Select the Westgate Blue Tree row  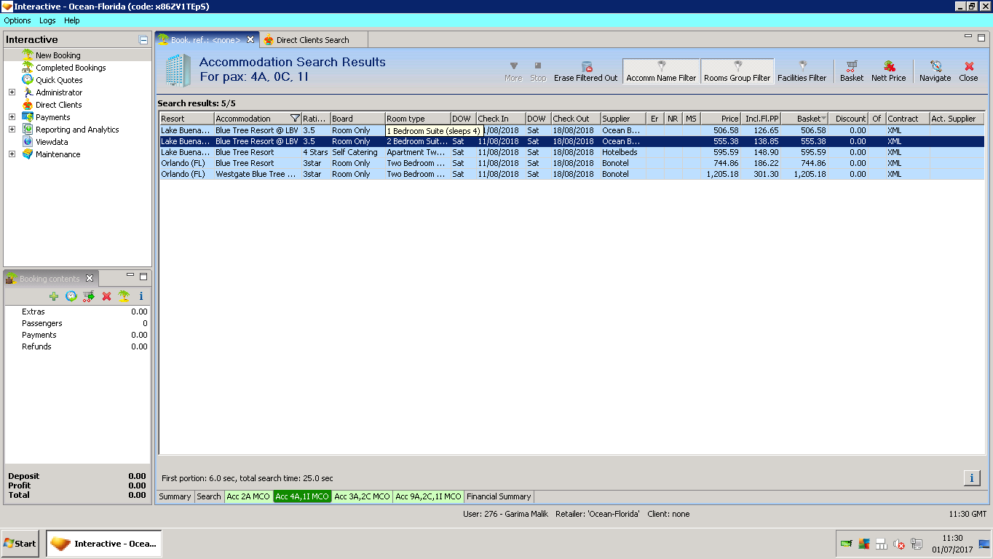571,174
